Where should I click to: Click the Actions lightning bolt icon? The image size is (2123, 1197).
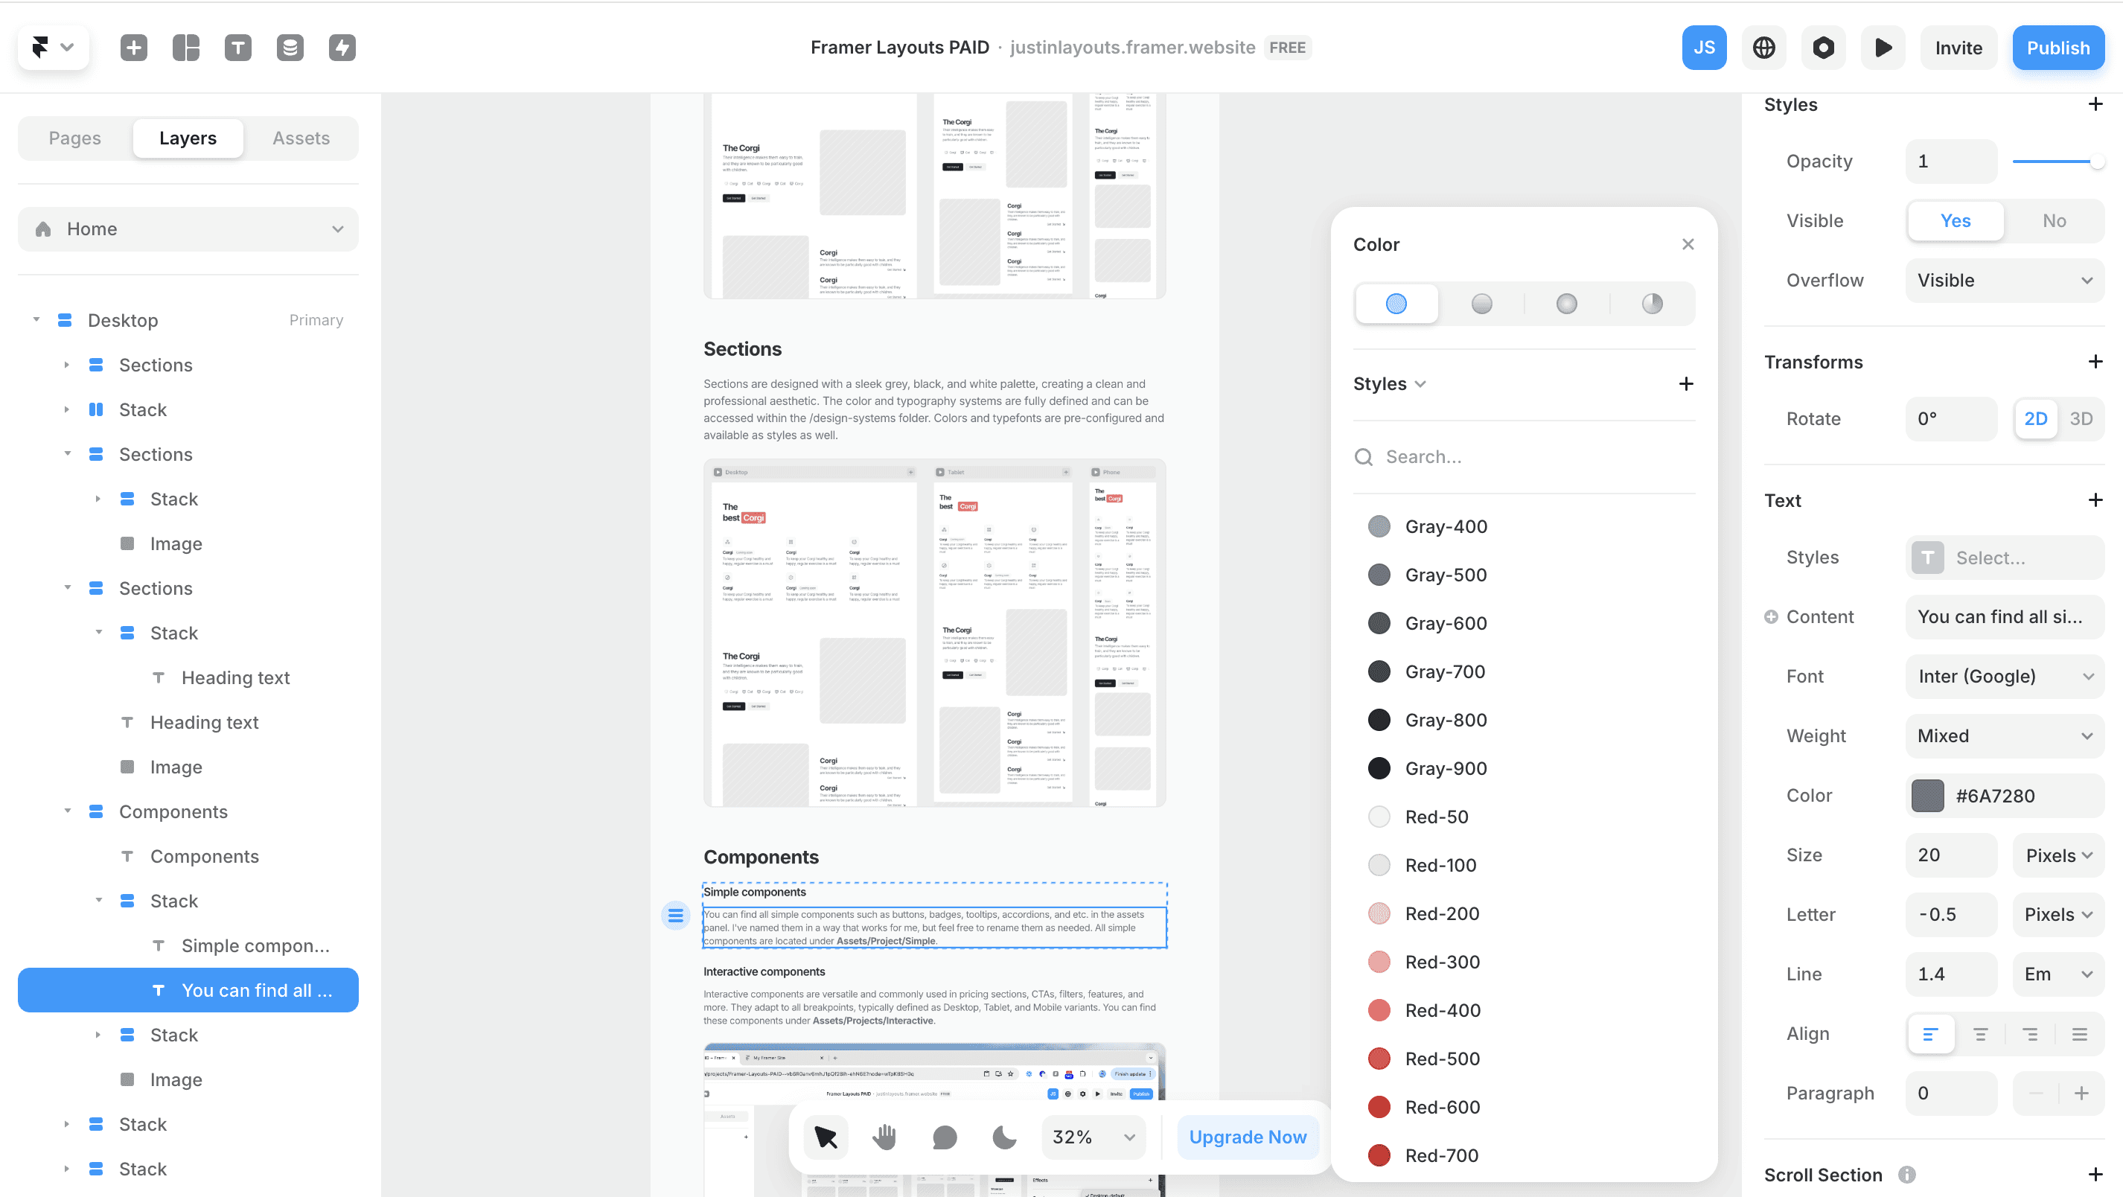[342, 48]
